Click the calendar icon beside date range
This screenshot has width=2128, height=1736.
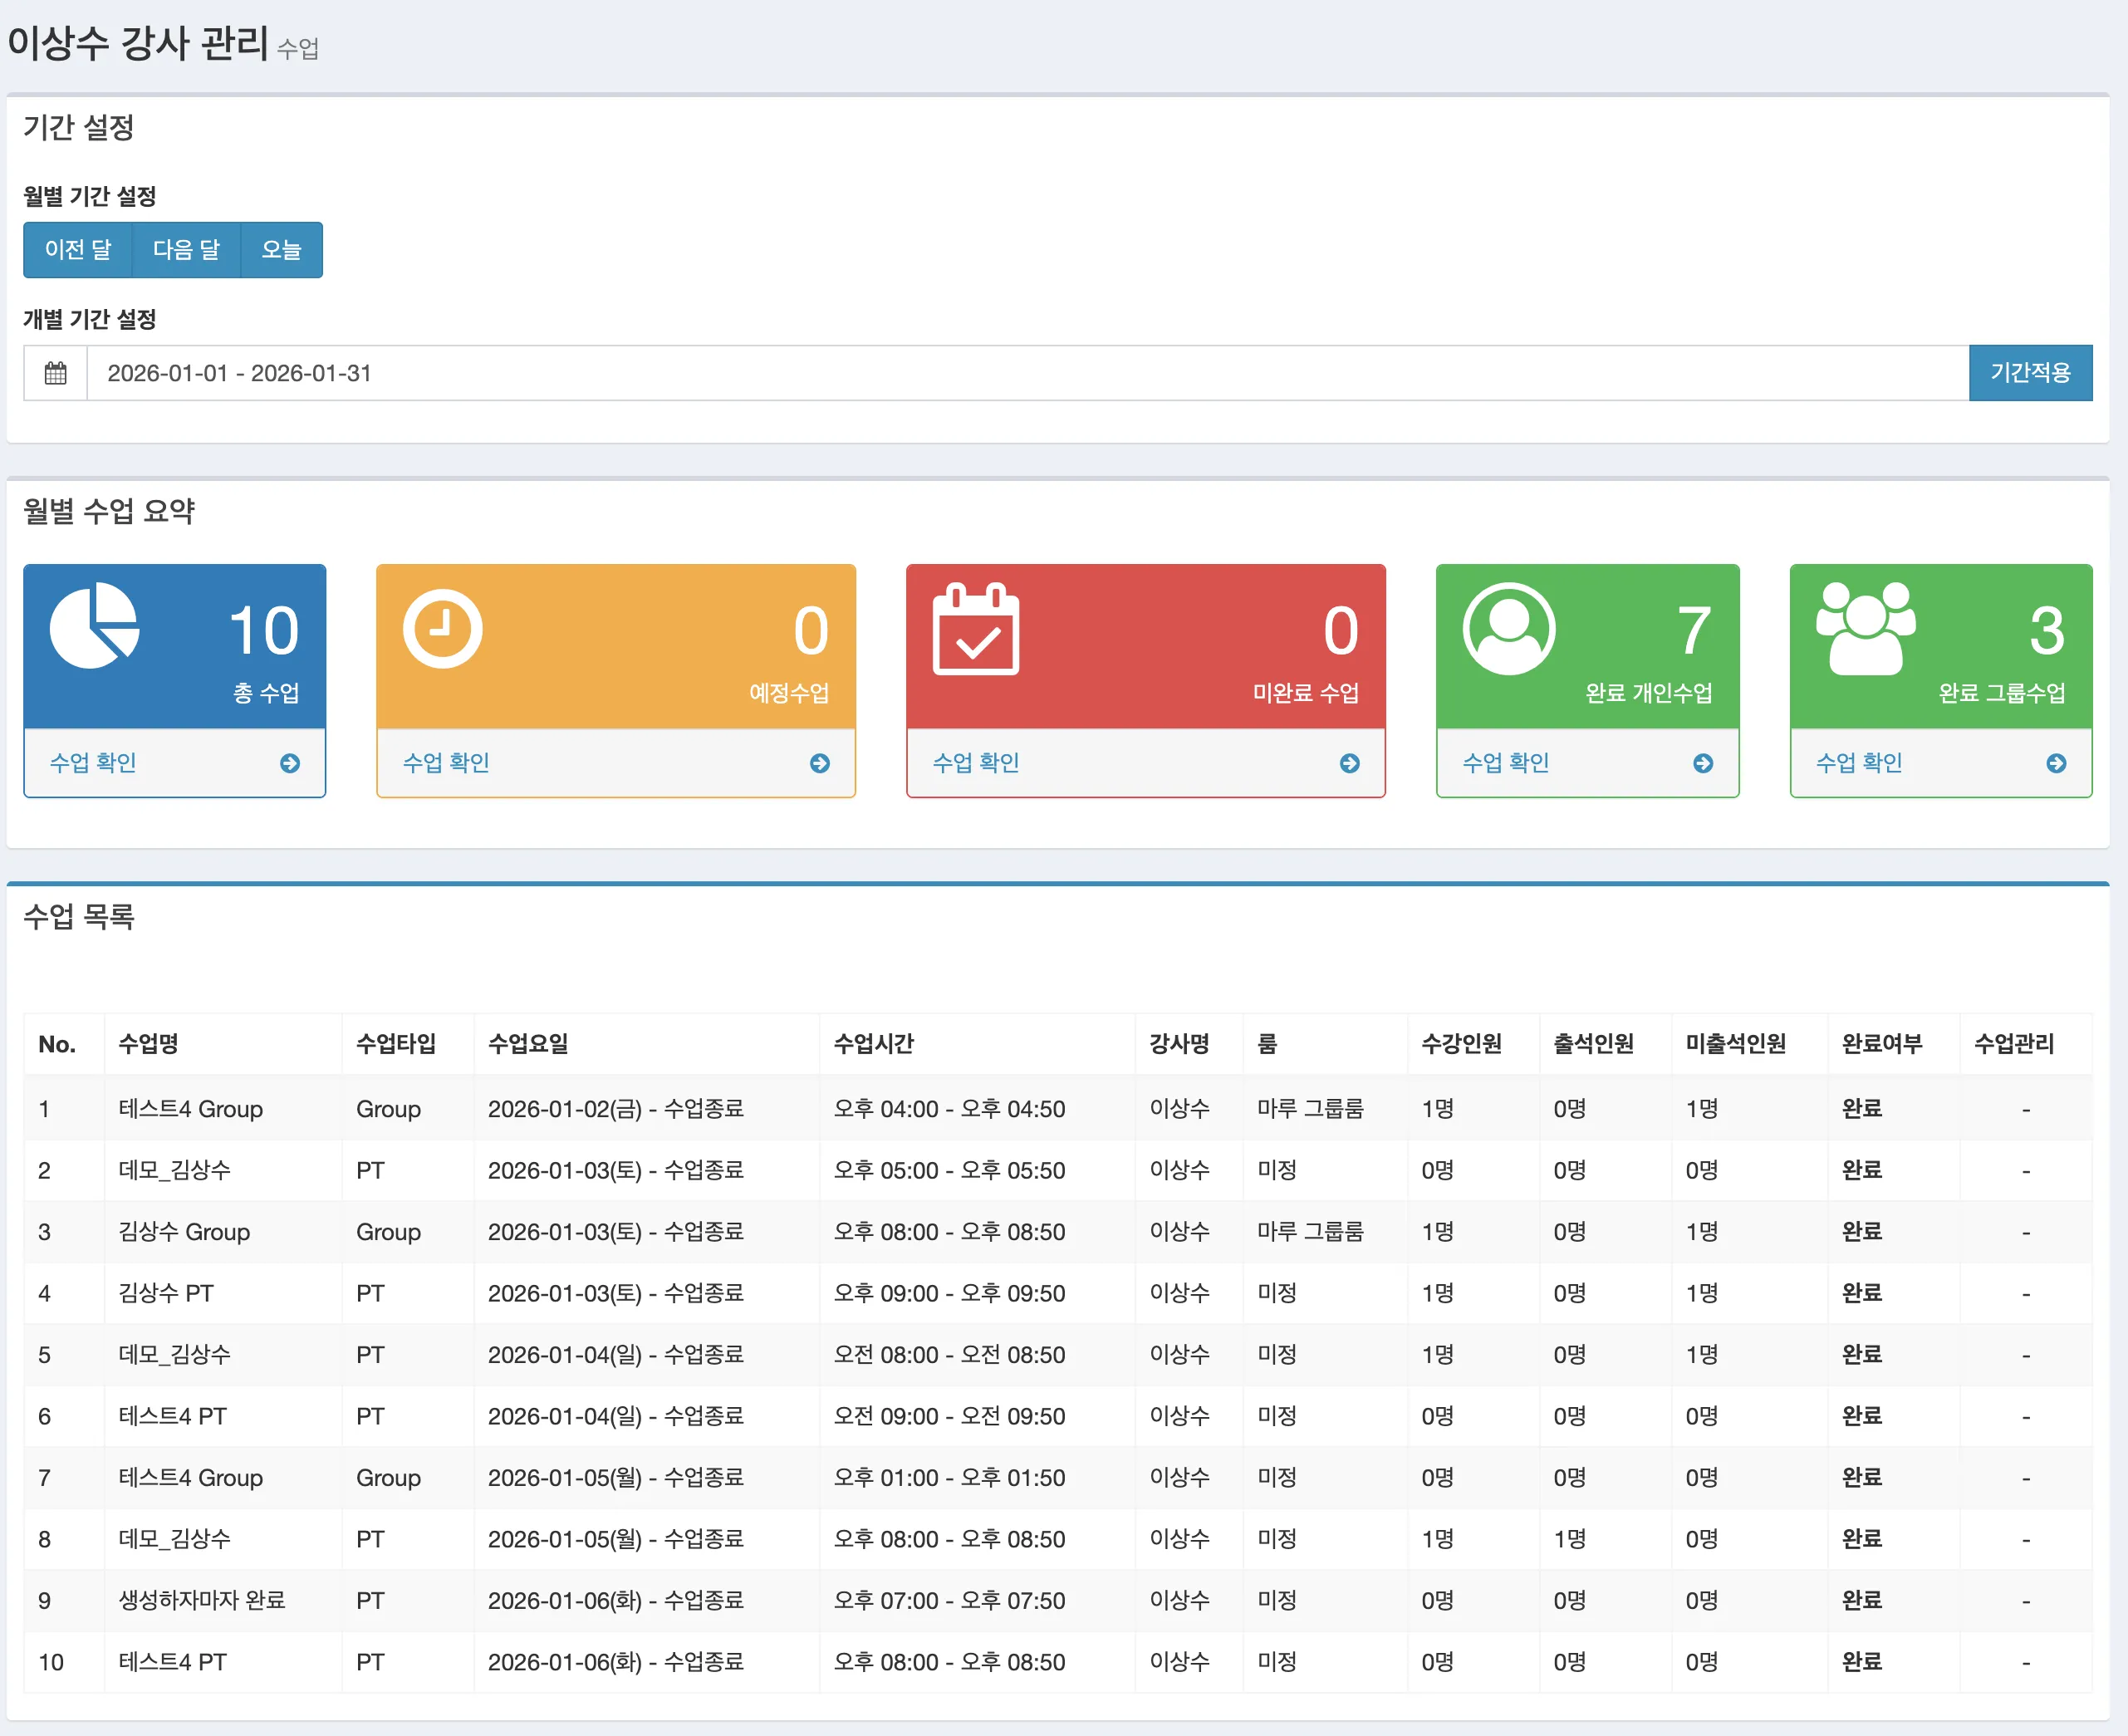coord(56,373)
